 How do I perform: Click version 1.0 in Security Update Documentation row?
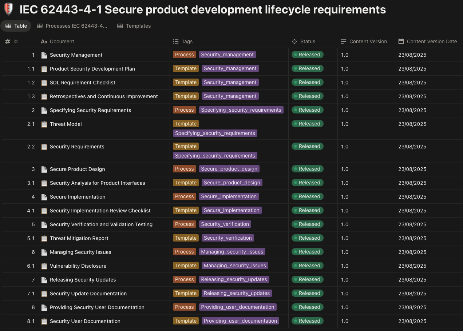[x=345, y=294]
